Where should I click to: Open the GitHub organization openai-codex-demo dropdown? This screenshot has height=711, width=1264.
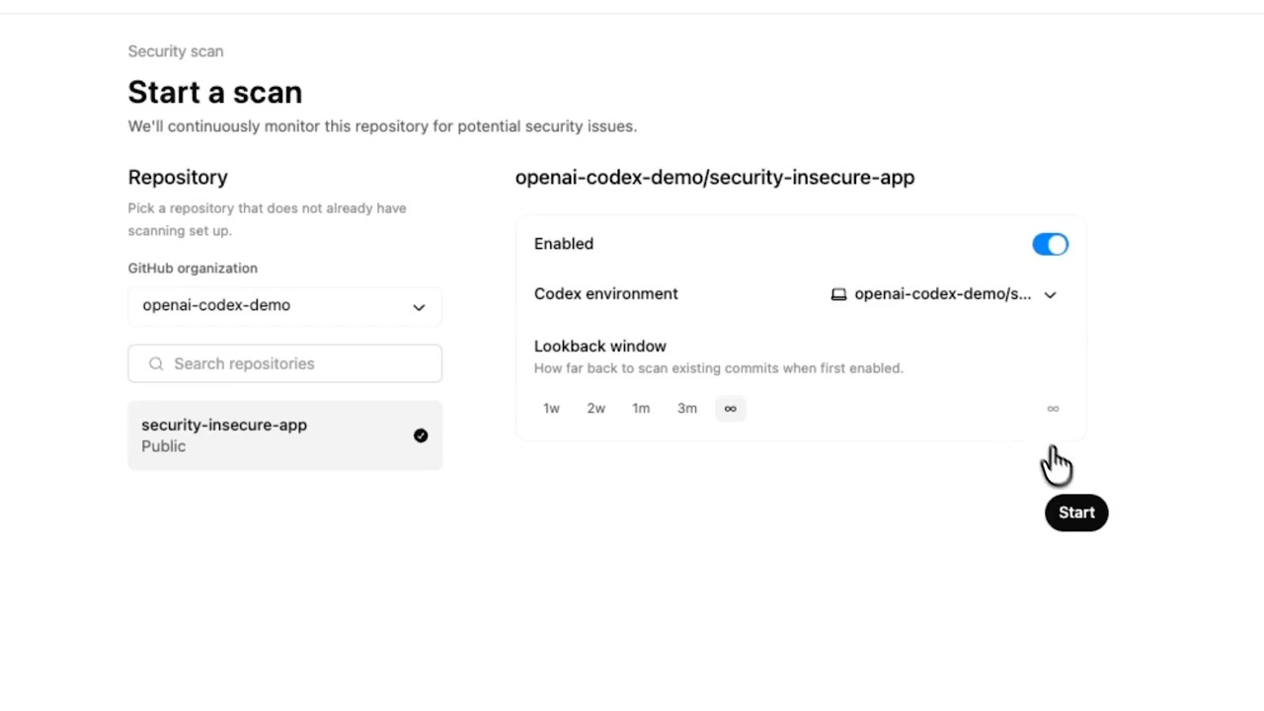[x=284, y=306]
